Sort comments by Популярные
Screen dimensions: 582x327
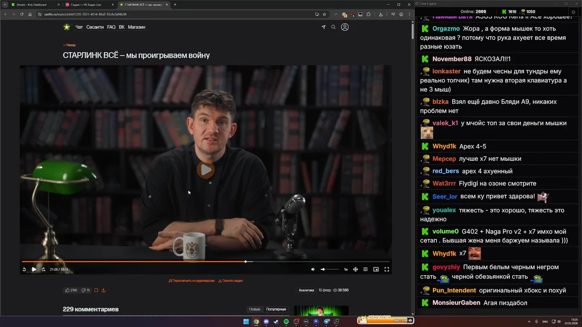click(276, 309)
